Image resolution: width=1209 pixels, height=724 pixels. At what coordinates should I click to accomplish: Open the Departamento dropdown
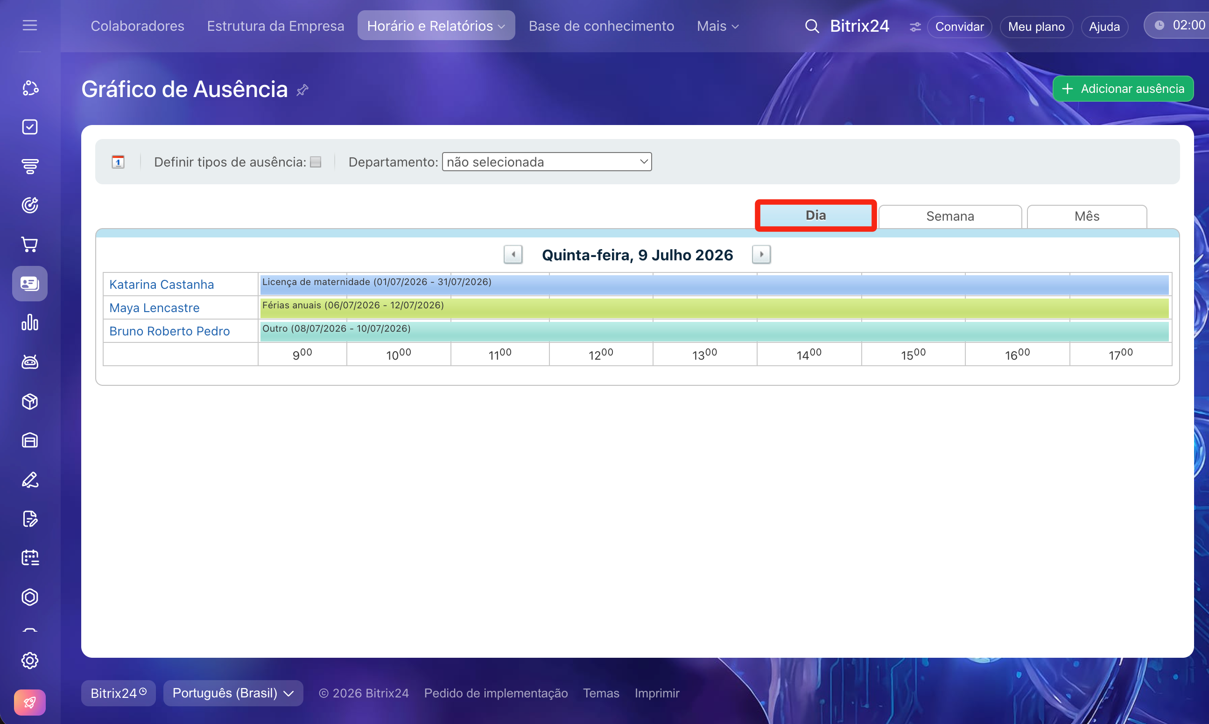click(x=547, y=162)
